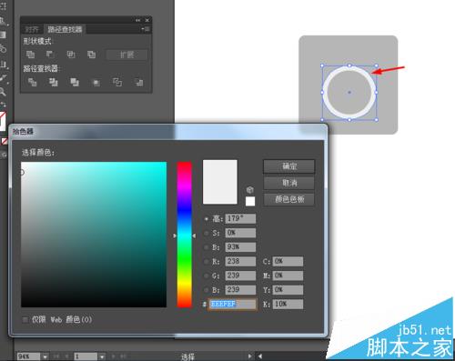
Task: Apply the Divide pathfinder icon
Action: 32,82
